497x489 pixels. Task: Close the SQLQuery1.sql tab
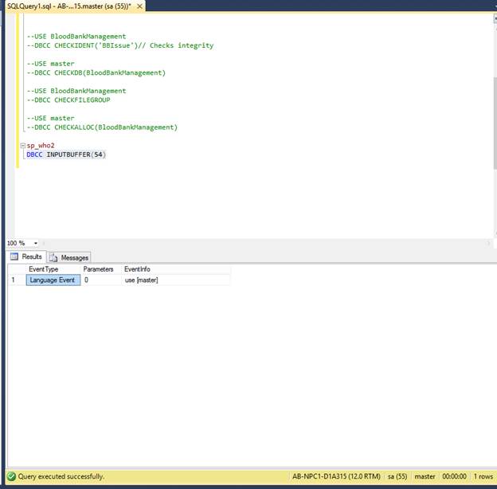click(139, 6)
